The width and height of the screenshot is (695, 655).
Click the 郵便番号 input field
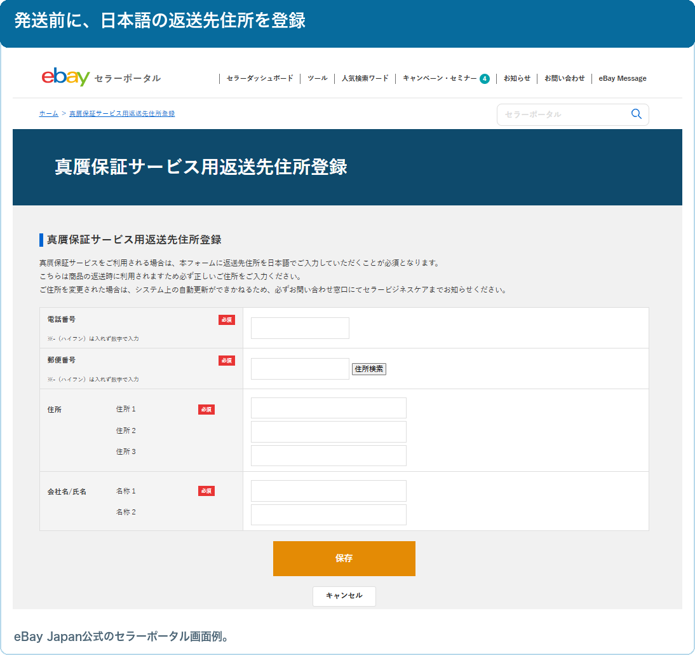point(300,369)
